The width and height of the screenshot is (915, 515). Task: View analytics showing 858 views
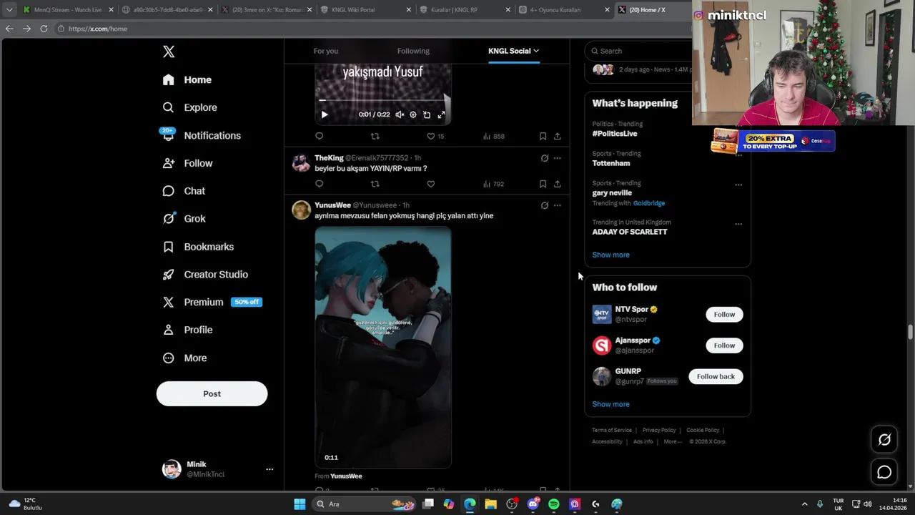pyautogui.click(x=493, y=136)
